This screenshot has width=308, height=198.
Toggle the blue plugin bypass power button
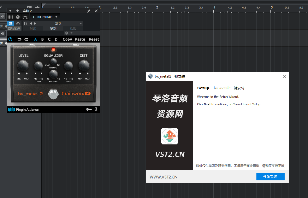pos(11,23)
